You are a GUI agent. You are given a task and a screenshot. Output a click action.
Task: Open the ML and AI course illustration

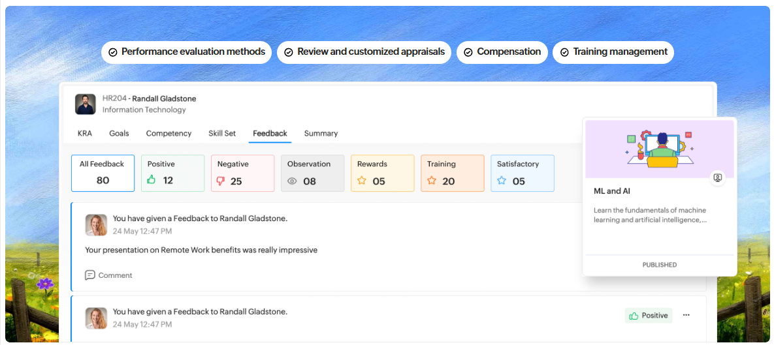tap(660, 149)
